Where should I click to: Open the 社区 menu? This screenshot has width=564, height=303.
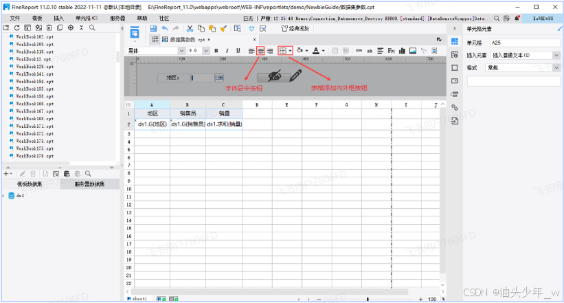(x=164, y=19)
